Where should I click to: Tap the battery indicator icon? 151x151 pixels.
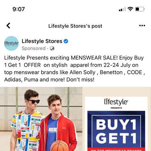coord(140,9)
